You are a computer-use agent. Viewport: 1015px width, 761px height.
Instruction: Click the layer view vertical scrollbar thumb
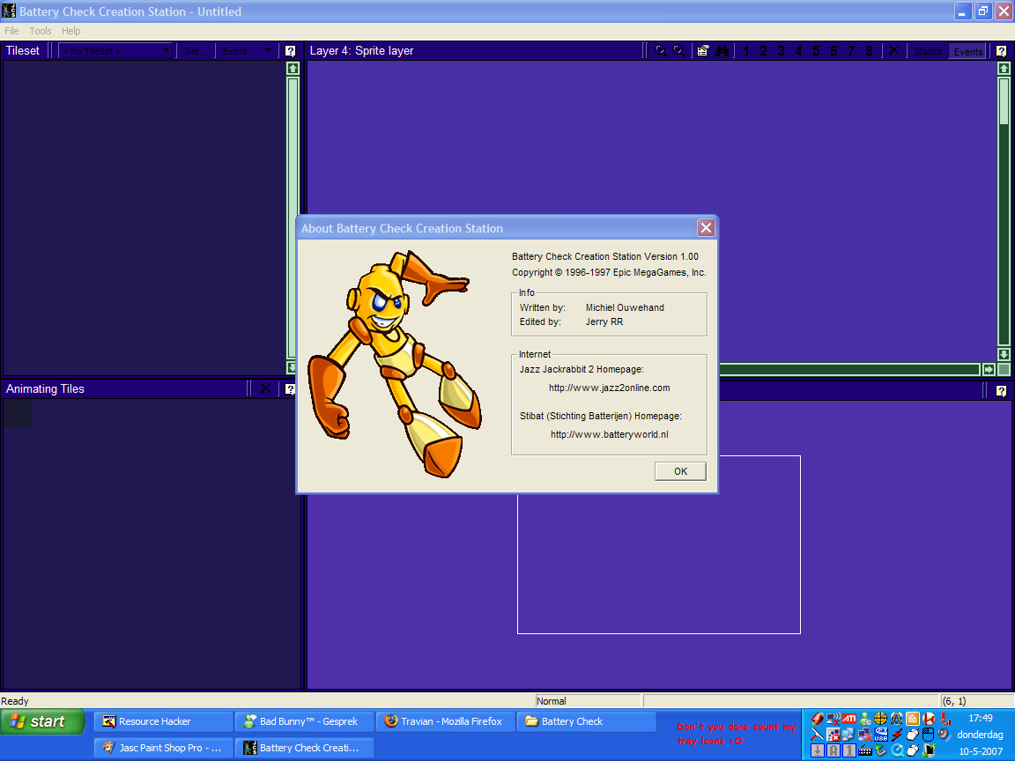click(1004, 101)
